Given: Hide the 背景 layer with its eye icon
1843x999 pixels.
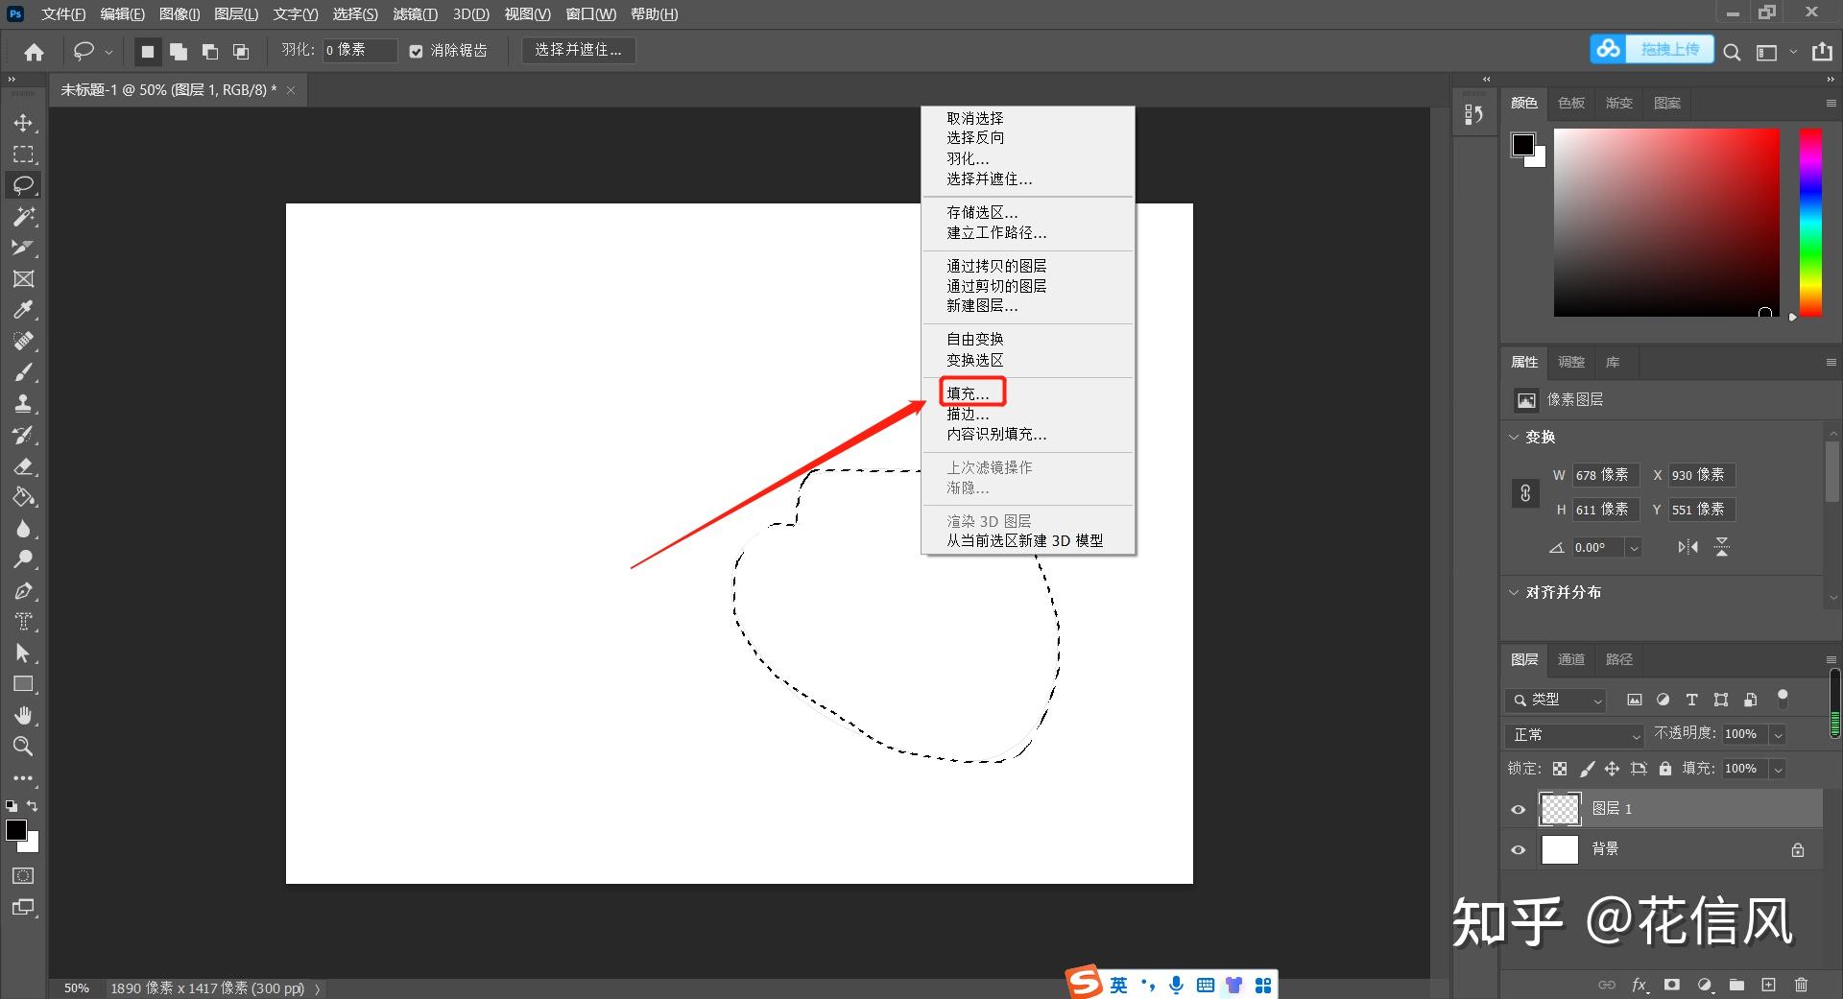Looking at the screenshot, I should click(x=1519, y=850).
